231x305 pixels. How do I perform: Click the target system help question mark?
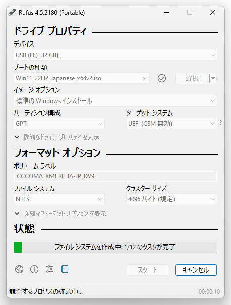tap(221, 123)
